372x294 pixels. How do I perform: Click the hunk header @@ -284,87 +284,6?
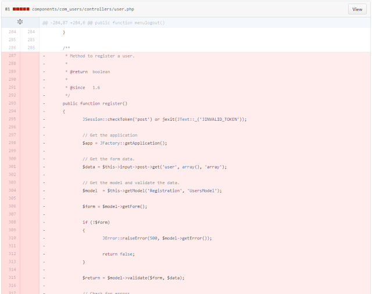(x=103, y=23)
